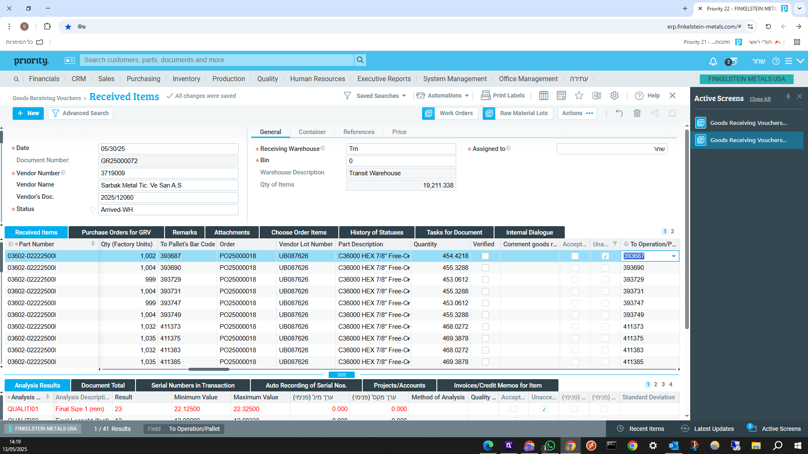Click the Vendor's Doc. input field
808x454 pixels.
tap(168, 198)
